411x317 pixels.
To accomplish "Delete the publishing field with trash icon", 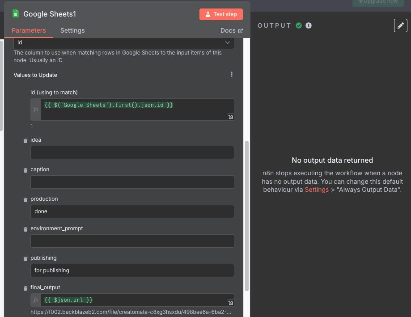I will click(25, 258).
